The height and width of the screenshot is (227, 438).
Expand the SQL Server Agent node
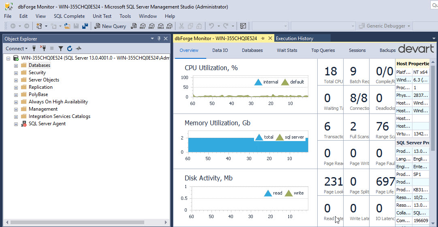pos(16,124)
